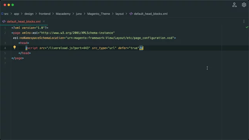Click the XML file icon on the editor tab
Viewport: 249px width, 140px height.
4,21
